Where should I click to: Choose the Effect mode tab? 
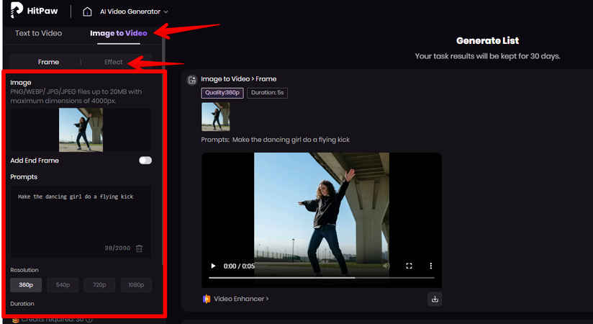(x=114, y=62)
